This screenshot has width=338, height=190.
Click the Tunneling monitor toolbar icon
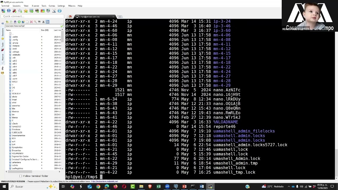click(48, 11)
